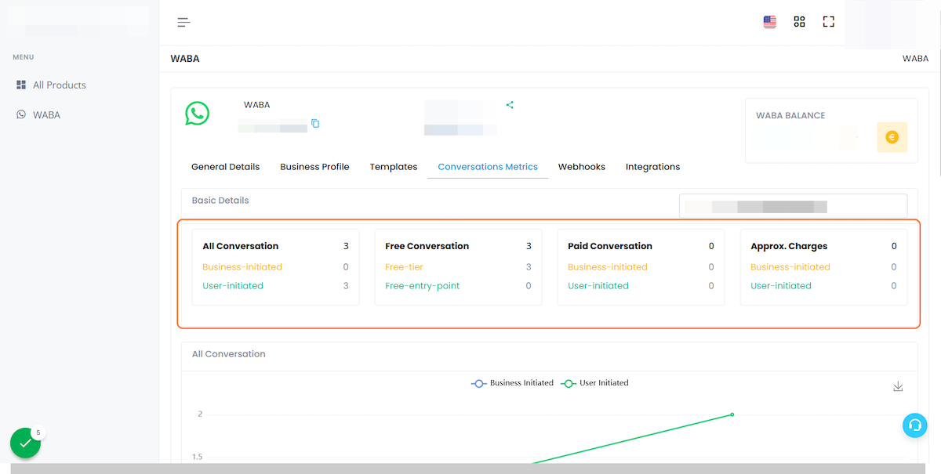Select the Conversations Metrics tab
The width and height of the screenshot is (941, 474).
(x=488, y=167)
